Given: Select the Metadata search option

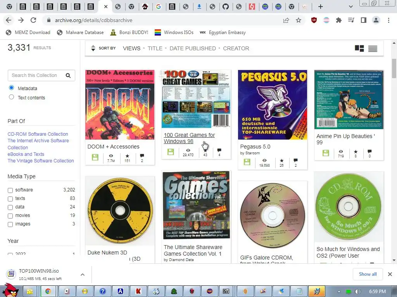Looking at the screenshot, I should 11,88.
